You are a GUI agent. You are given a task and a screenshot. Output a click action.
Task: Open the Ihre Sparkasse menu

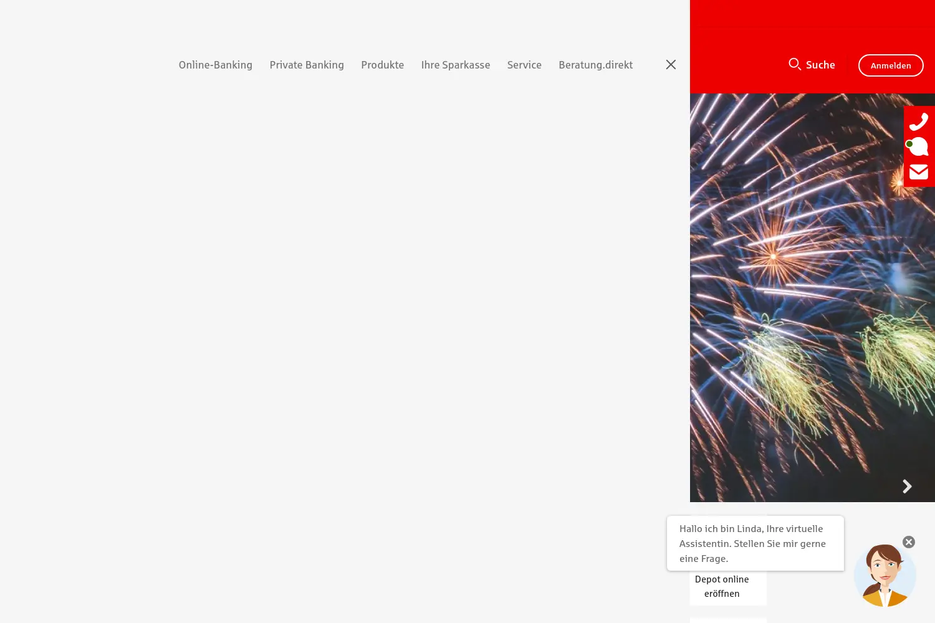pyautogui.click(x=455, y=65)
